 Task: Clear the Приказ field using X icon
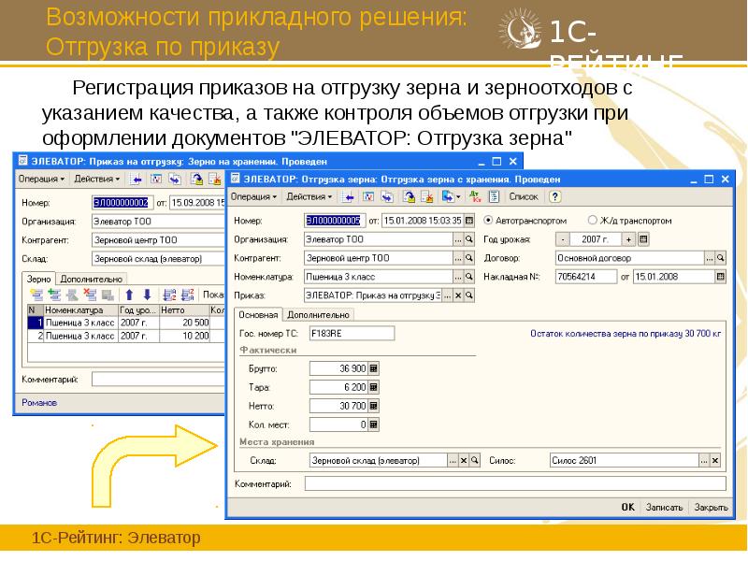[460, 296]
